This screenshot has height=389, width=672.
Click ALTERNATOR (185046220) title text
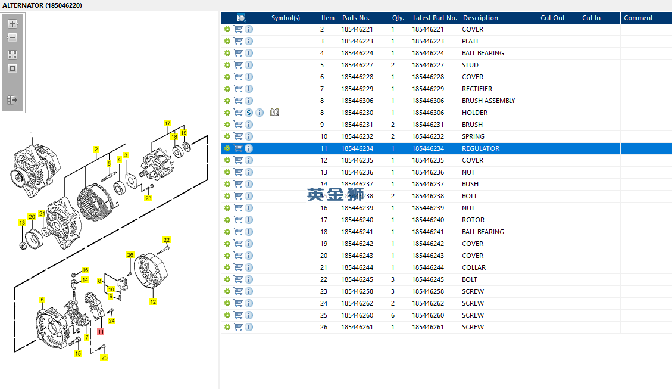pyautogui.click(x=42, y=5)
